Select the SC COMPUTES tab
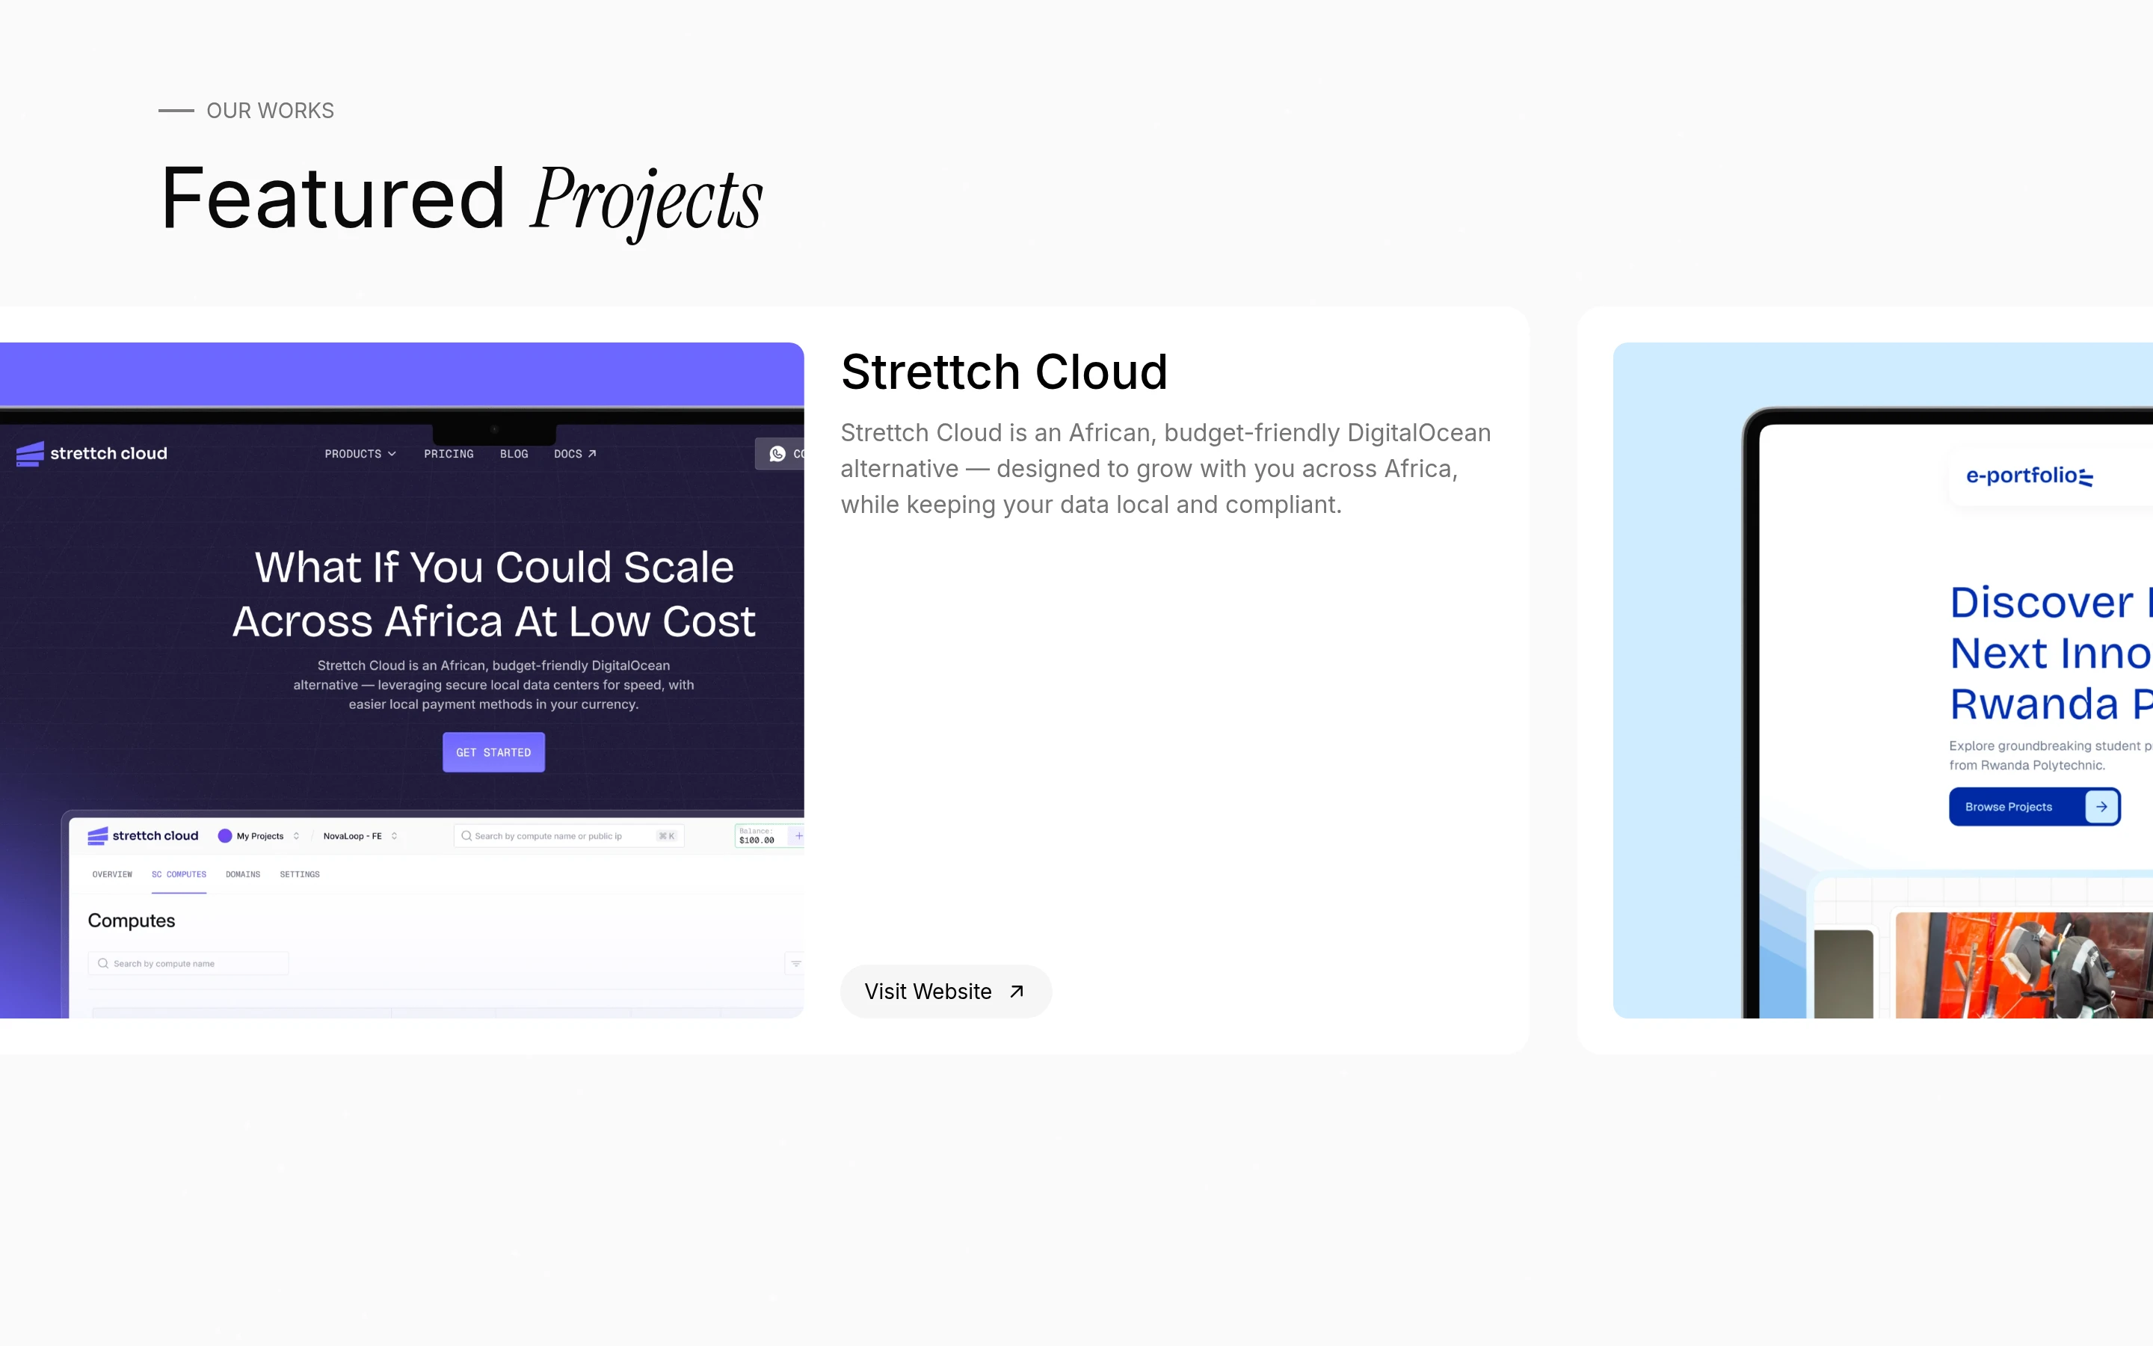The width and height of the screenshot is (2153, 1346). (x=179, y=874)
